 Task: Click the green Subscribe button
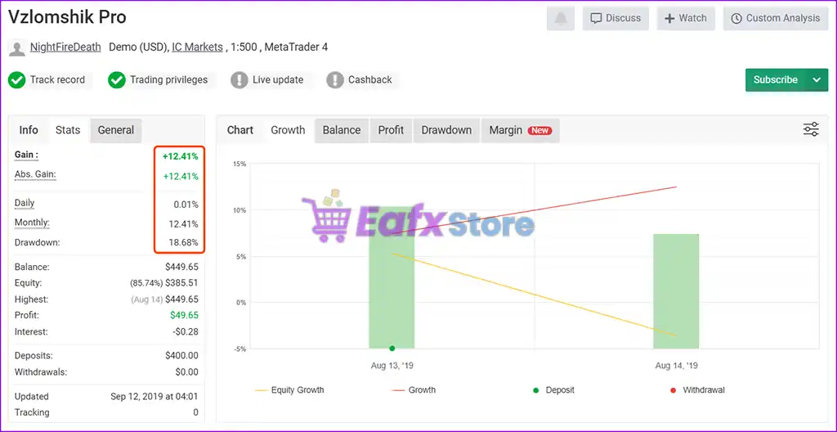click(776, 79)
